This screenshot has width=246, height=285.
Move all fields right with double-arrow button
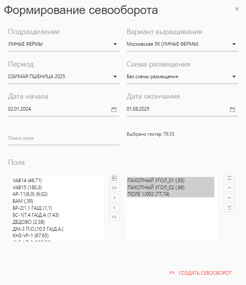click(114, 188)
